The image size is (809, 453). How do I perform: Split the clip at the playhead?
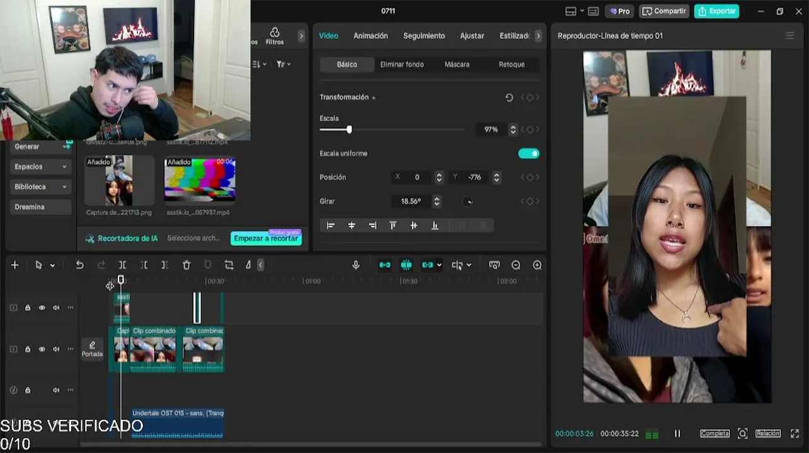(x=123, y=266)
